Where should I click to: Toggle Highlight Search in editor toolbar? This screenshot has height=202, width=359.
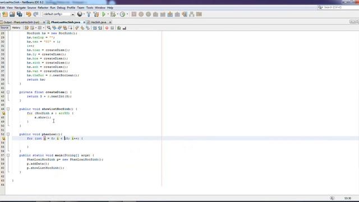pos(65,28)
